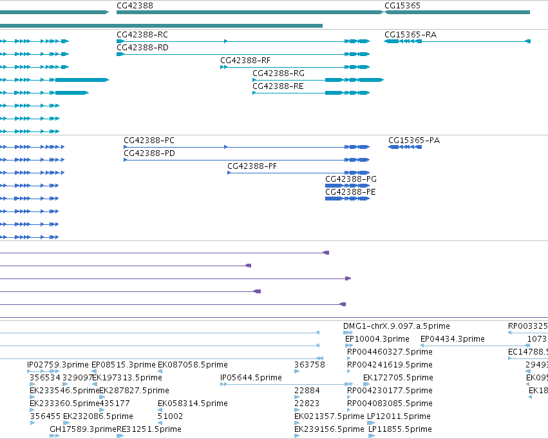Open the DMG1-chrX.9.097.a.5prime feature
Image resolution: width=548 pixels, height=439 pixels.
coord(396,326)
